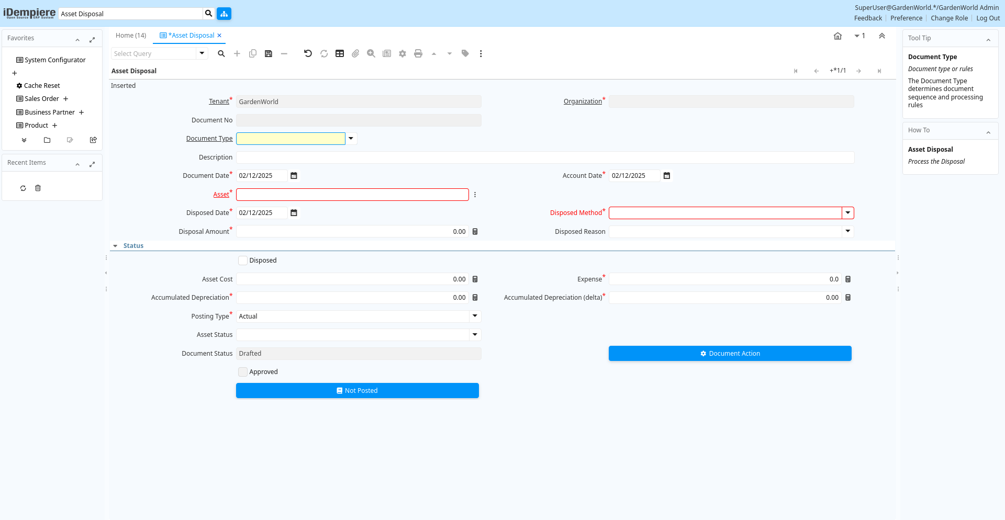Open the Document Date calendar picker
Viewport: 1005px width, 520px height.
point(294,176)
